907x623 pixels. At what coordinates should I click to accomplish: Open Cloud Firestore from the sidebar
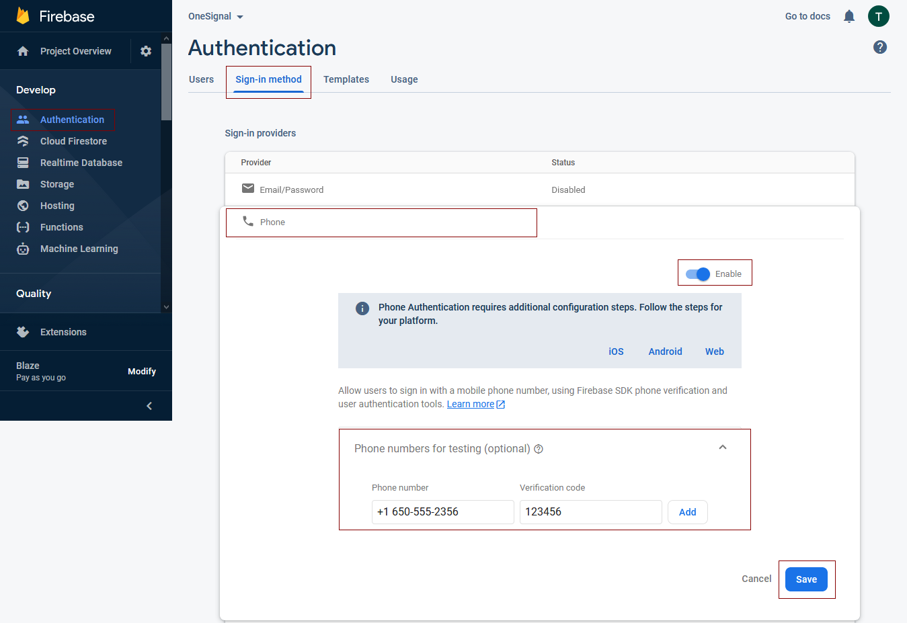73,141
